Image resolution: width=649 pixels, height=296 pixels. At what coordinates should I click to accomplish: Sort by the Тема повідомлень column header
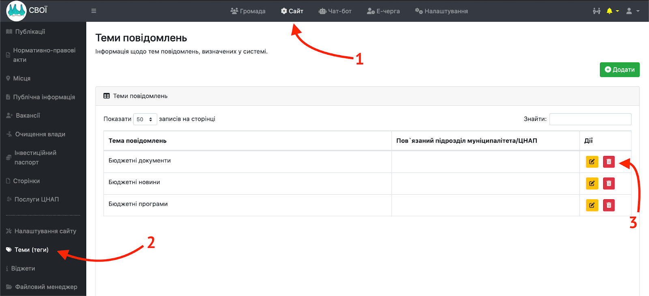[x=138, y=141]
